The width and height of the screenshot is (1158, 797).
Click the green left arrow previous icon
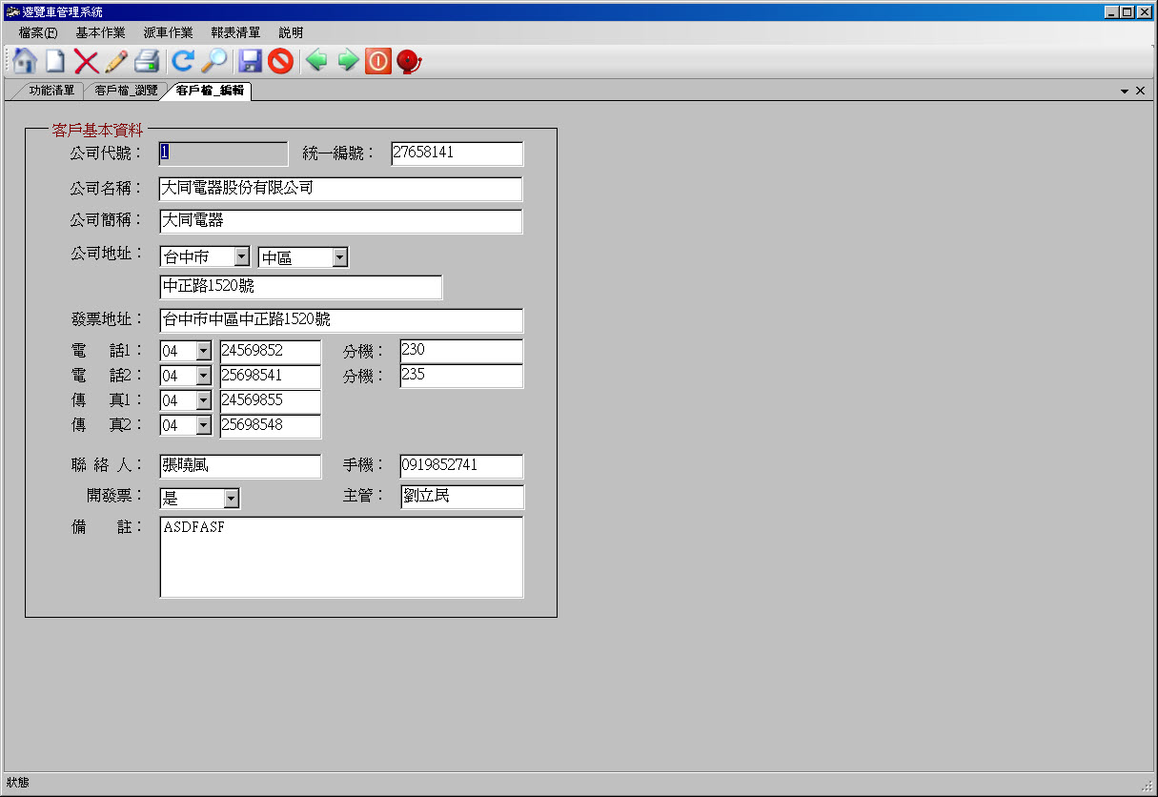pos(316,61)
